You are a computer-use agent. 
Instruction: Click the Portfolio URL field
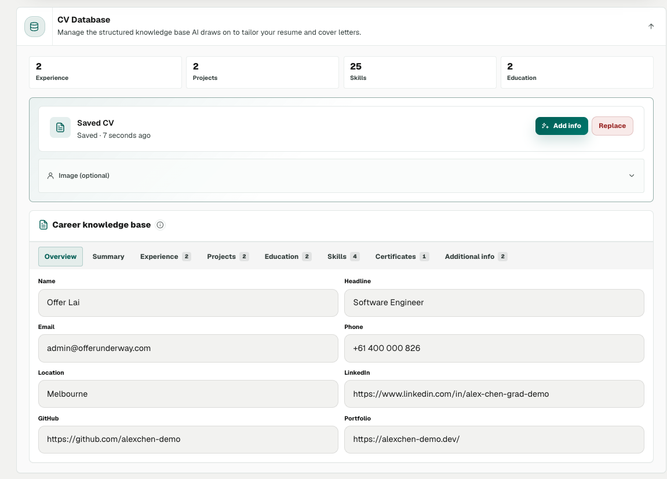(x=494, y=440)
